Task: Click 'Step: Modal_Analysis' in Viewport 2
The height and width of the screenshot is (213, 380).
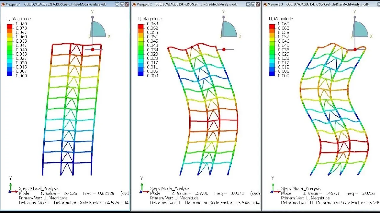Action: (170, 188)
